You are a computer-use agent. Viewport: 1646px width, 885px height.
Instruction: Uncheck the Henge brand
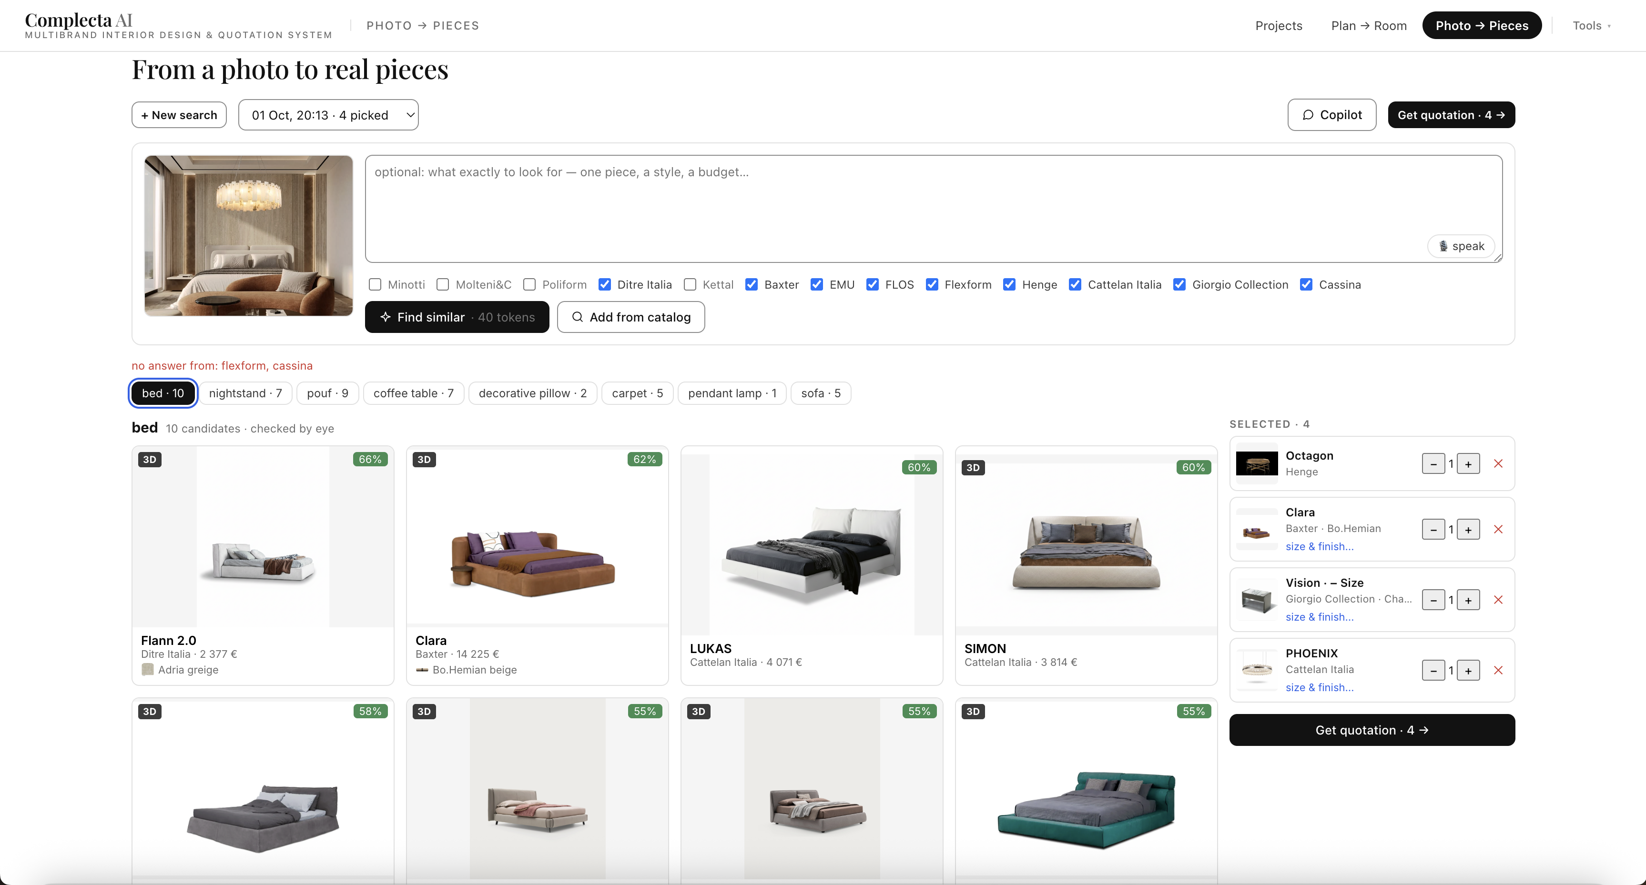(x=1010, y=285)
